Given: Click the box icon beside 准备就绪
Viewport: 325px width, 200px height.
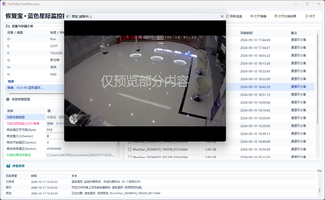Looking at the screenshot, I should point(8,166).
